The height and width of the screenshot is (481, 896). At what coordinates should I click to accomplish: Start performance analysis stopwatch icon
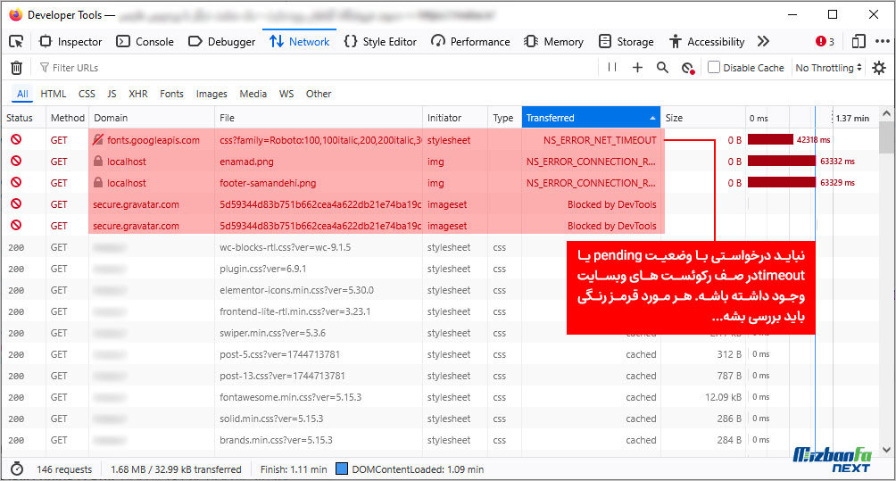tap(17, 469)
